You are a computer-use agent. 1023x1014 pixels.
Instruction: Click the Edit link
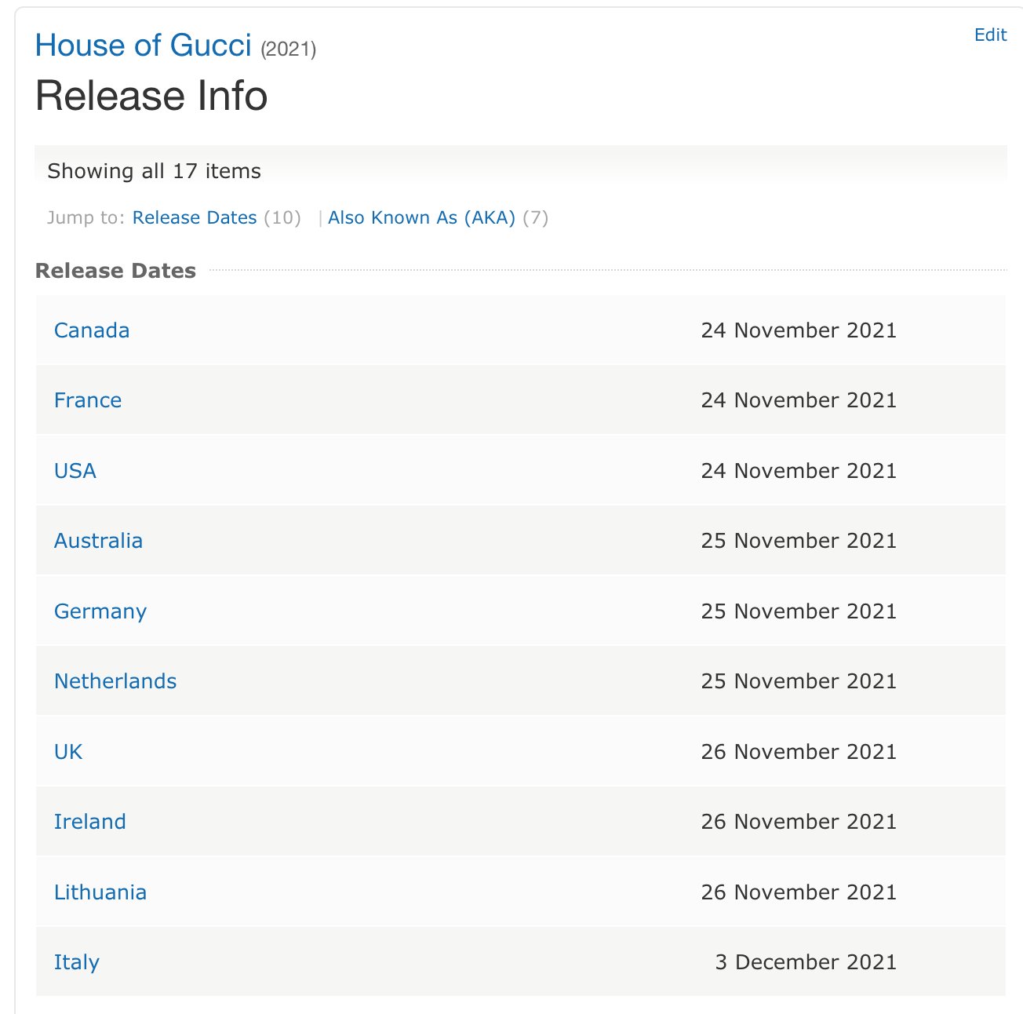(x=990, y=35)
